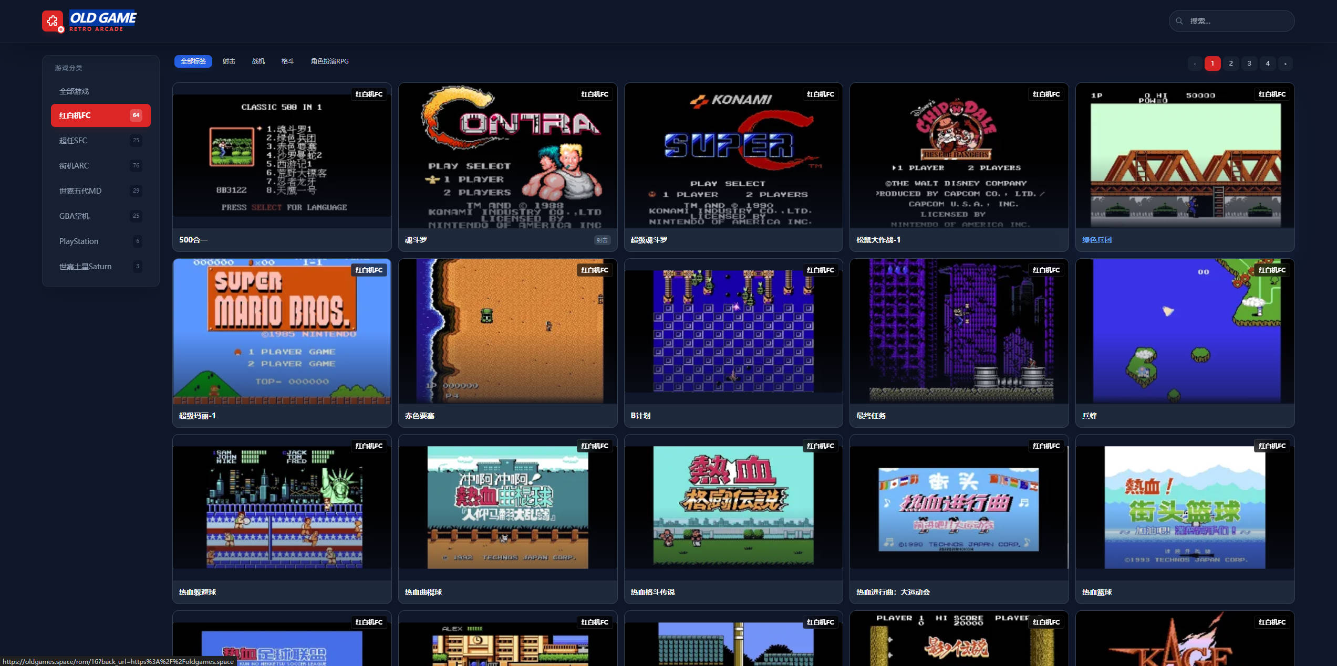Viewport: 1337px width, 666px height.
Task: Go to previous page arrow
Action: pos(1195,64)
